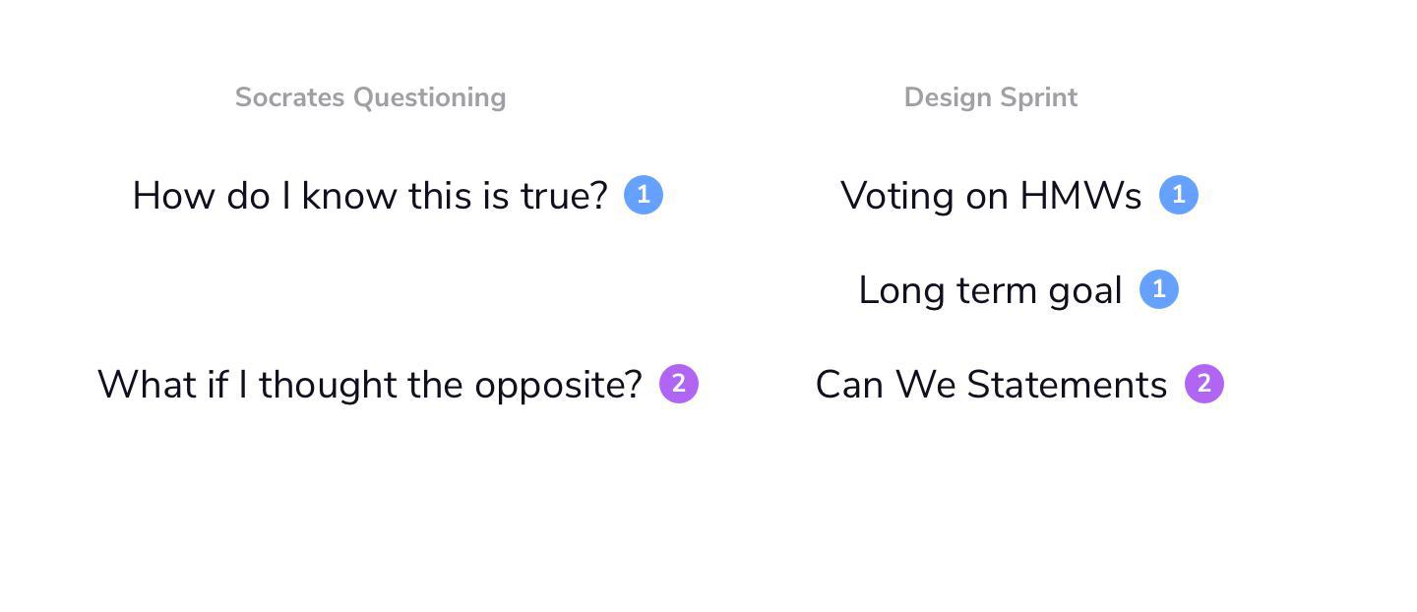Select the 'How do I know this is true?' item
Screen dimensions: 1417x612
click(x=370, y=196)
